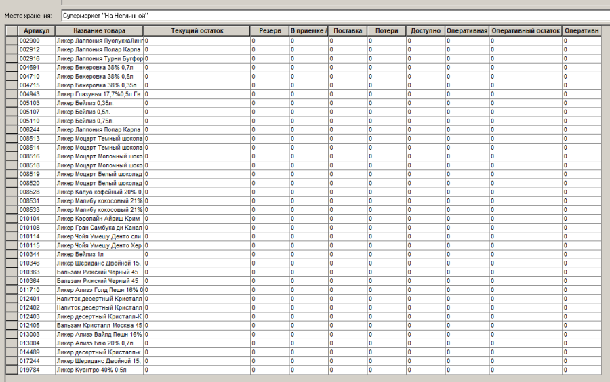Viewport: 610px width, 382px height.
Task: Select article cell 013003
Action: point(37,334)
